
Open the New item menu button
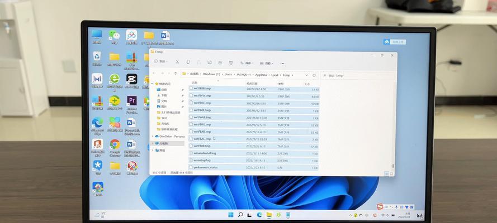point(160,61)
